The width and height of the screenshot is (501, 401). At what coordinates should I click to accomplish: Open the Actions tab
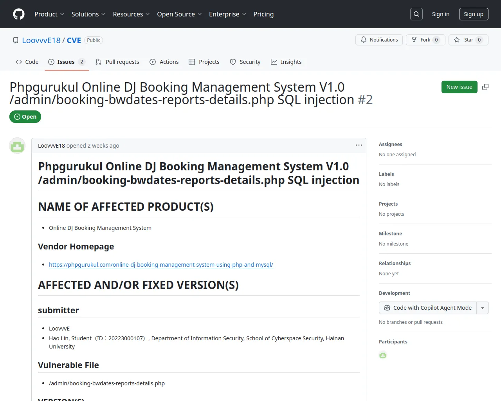(164, 62)
